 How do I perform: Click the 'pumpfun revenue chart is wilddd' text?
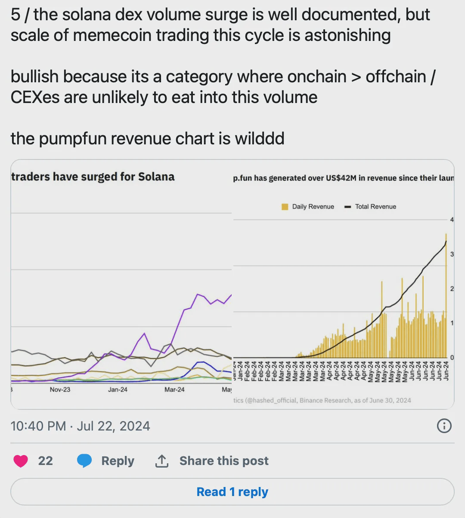[147, 139]
